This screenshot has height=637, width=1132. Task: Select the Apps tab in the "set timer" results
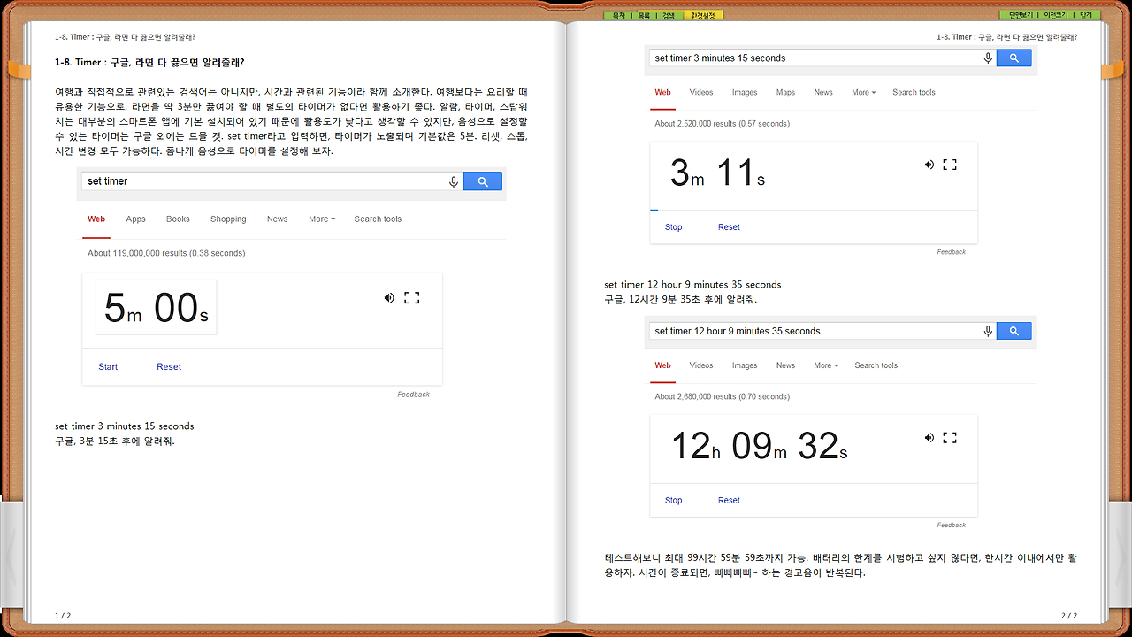tap(135, 219)
